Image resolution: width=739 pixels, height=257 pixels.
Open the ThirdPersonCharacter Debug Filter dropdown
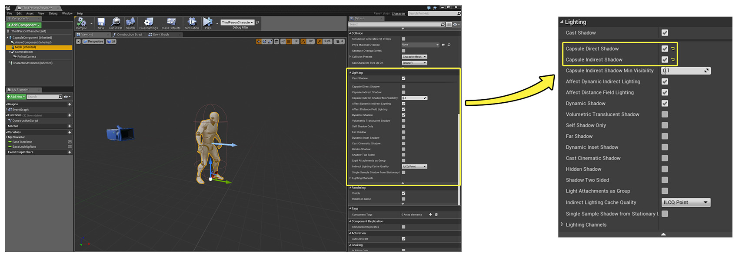(237, 22)
